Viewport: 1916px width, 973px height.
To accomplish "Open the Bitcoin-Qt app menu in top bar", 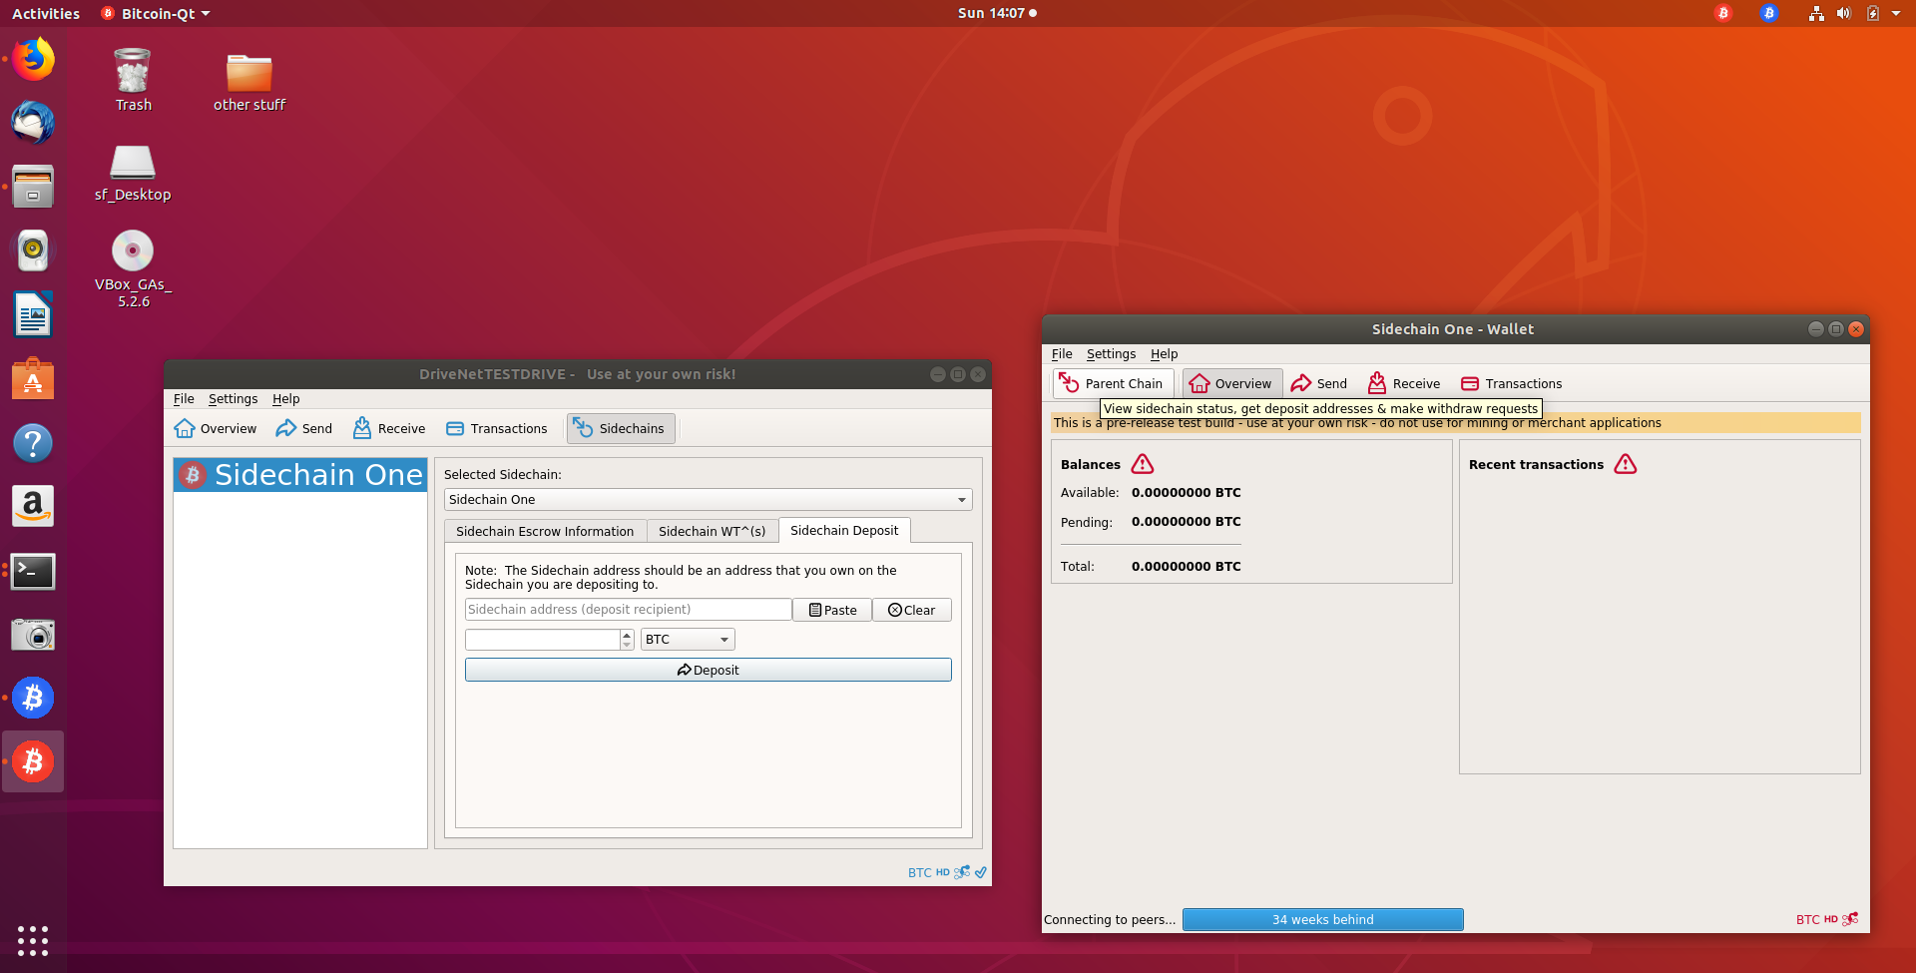I will click(x=157, y=13).
